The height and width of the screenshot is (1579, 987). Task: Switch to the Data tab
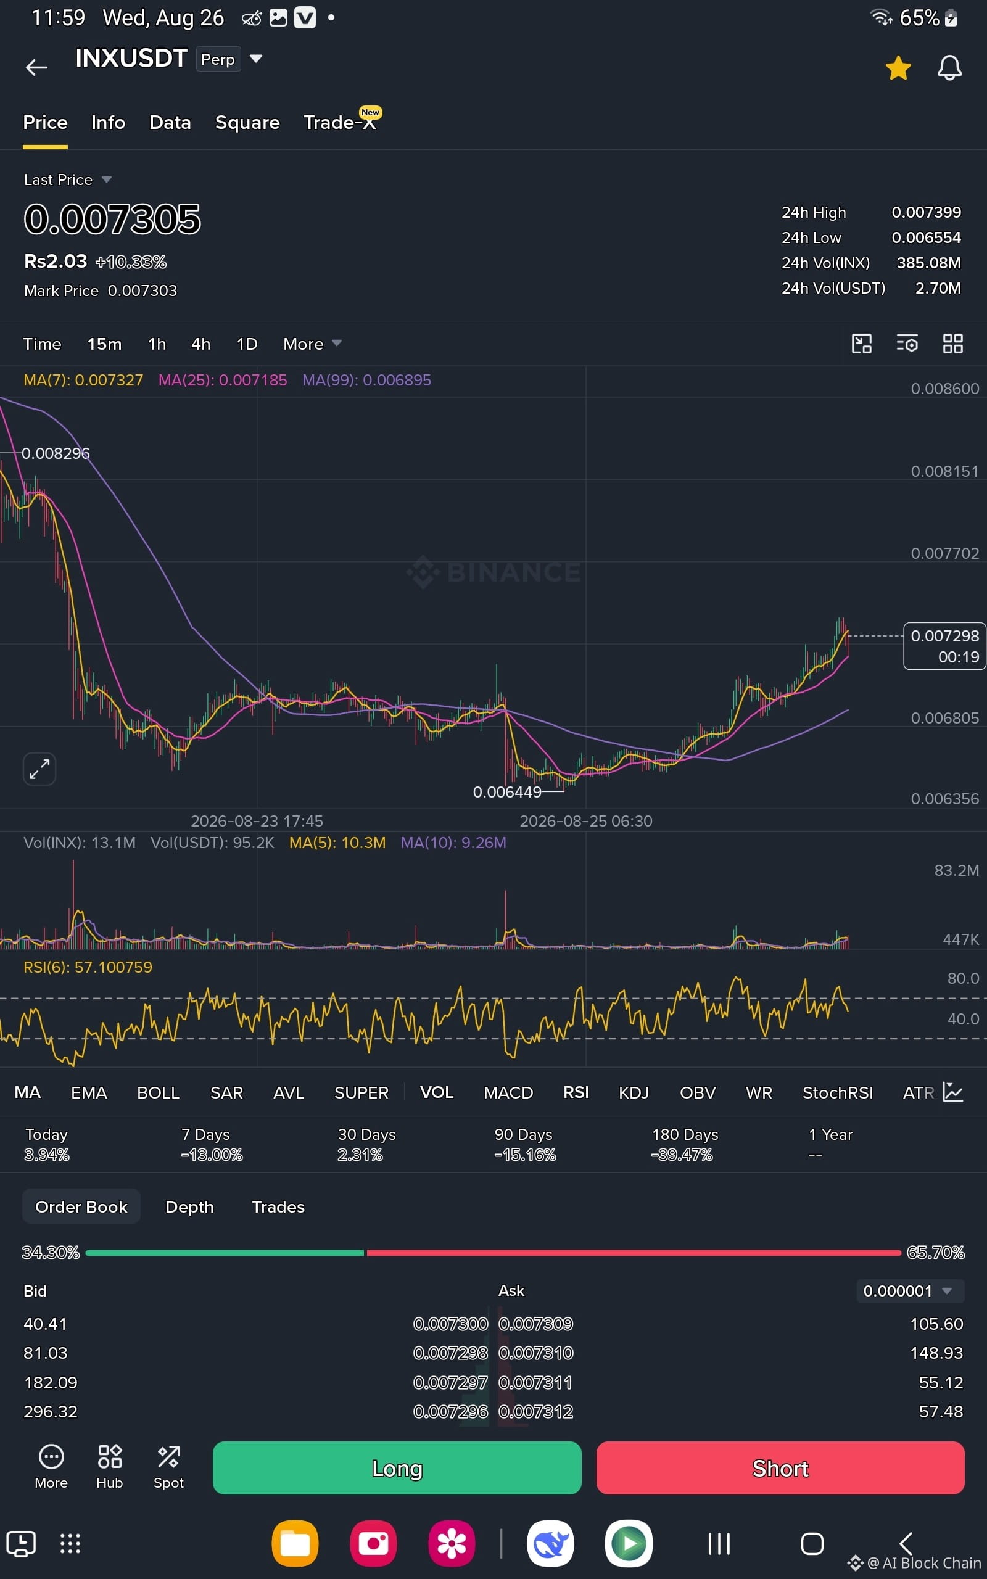(x=170, y=123)
